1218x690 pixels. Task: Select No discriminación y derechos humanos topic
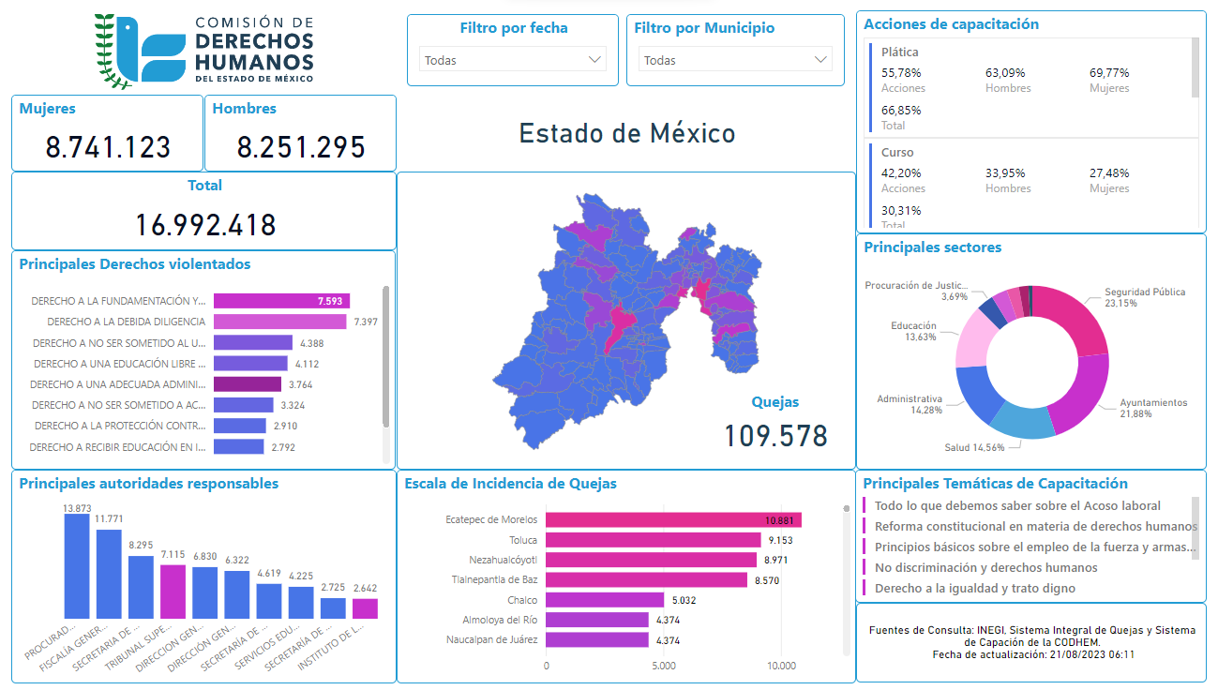coord(985,567)
